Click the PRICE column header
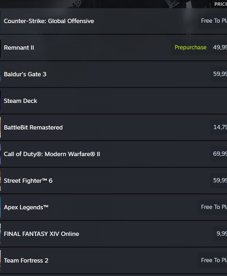 tap(220, 4)
